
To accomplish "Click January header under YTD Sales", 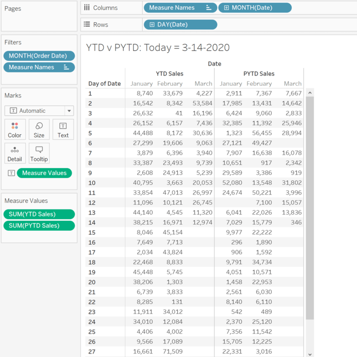I will click(x=141, y=84).
